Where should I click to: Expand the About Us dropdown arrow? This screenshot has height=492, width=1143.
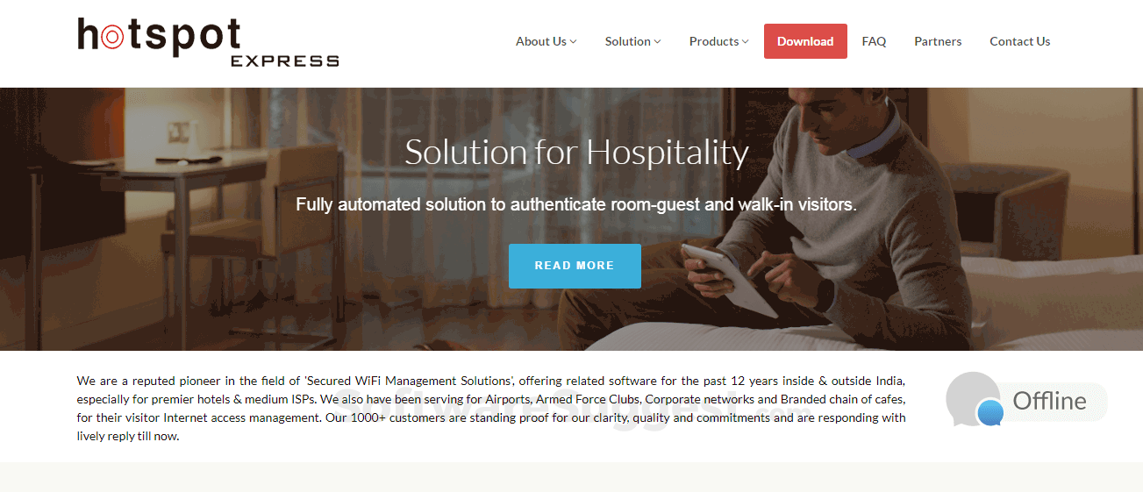tap(573, 41)
